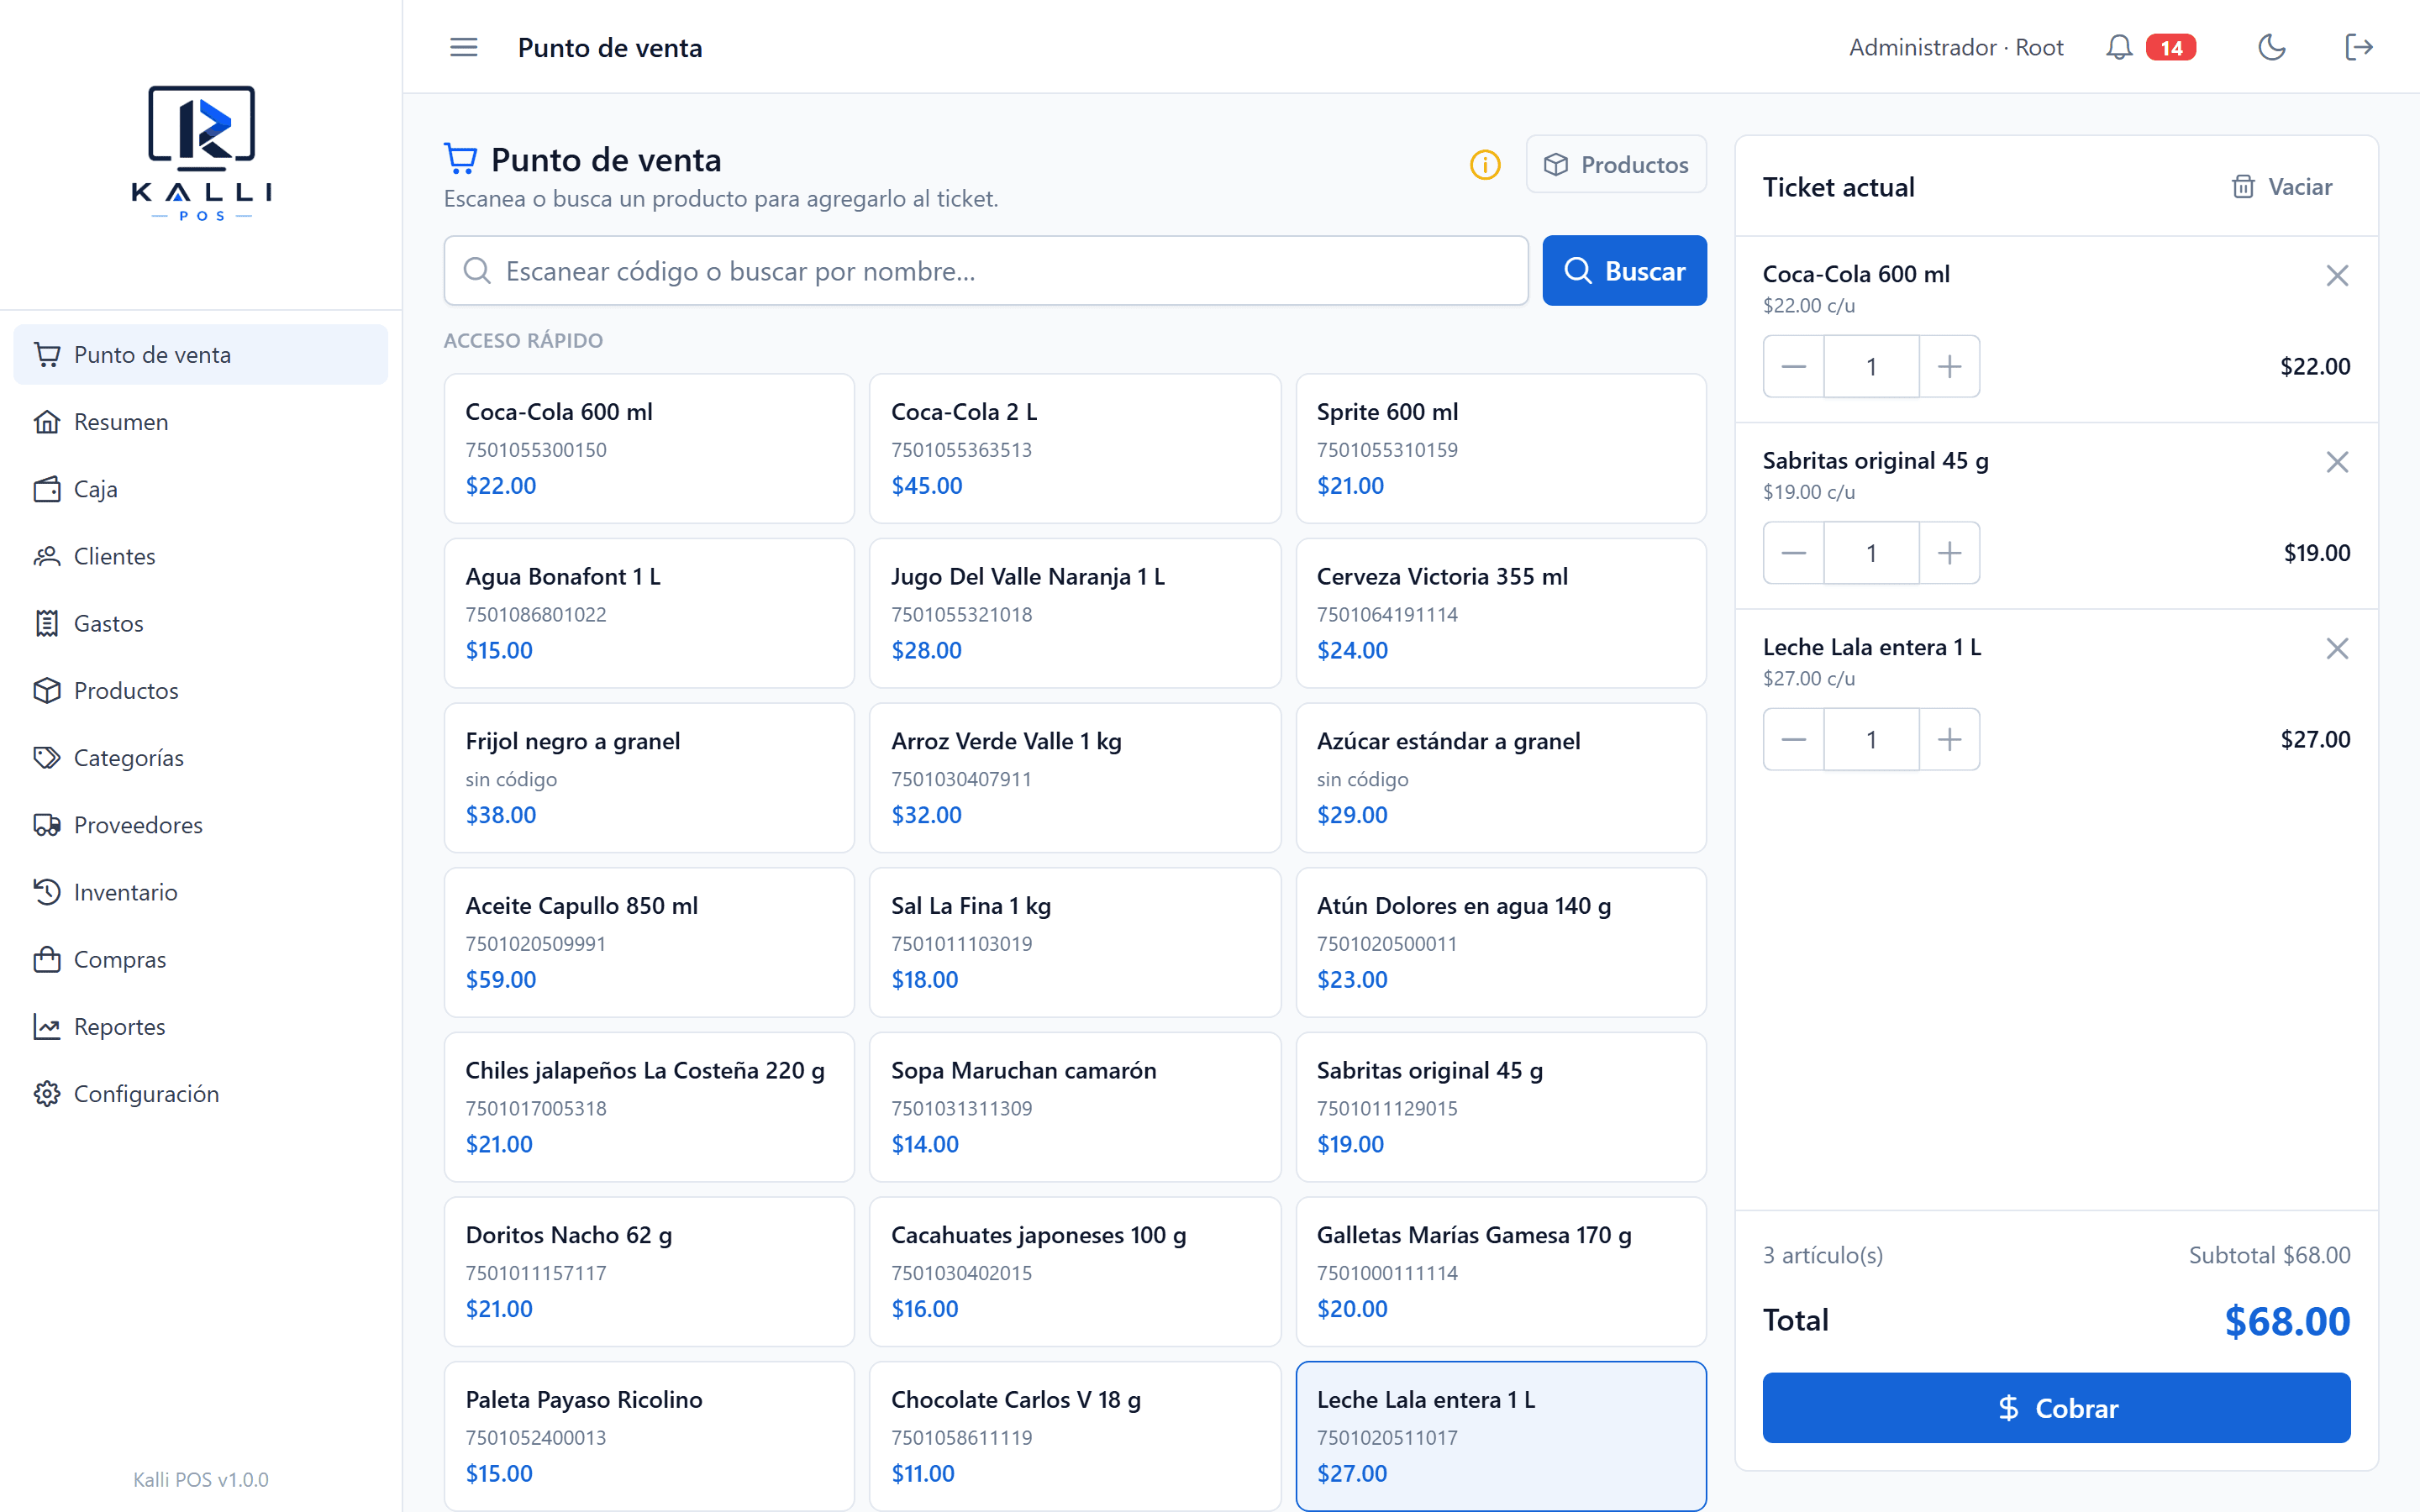The height and width of the screenshot is (1512, 2420).
Task: Open Proveedores in sidebar
Action: (x=200, y=824)
